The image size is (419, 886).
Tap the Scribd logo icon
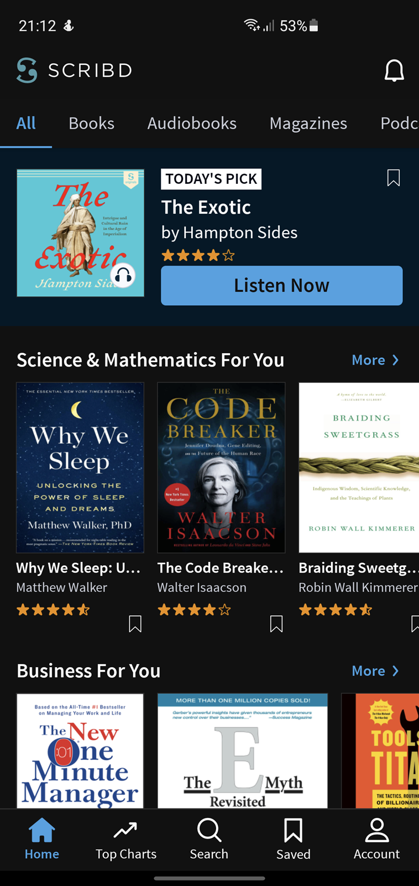(27, 70)
